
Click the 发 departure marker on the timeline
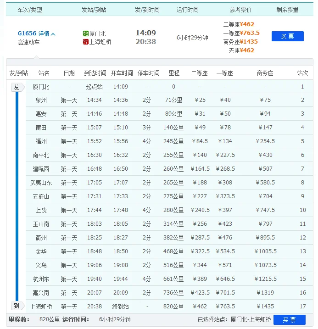pos(17,87)
